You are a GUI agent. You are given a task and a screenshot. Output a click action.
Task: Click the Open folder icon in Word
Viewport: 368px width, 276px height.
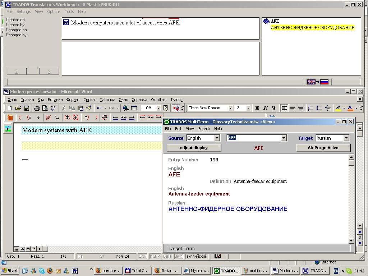18,108
